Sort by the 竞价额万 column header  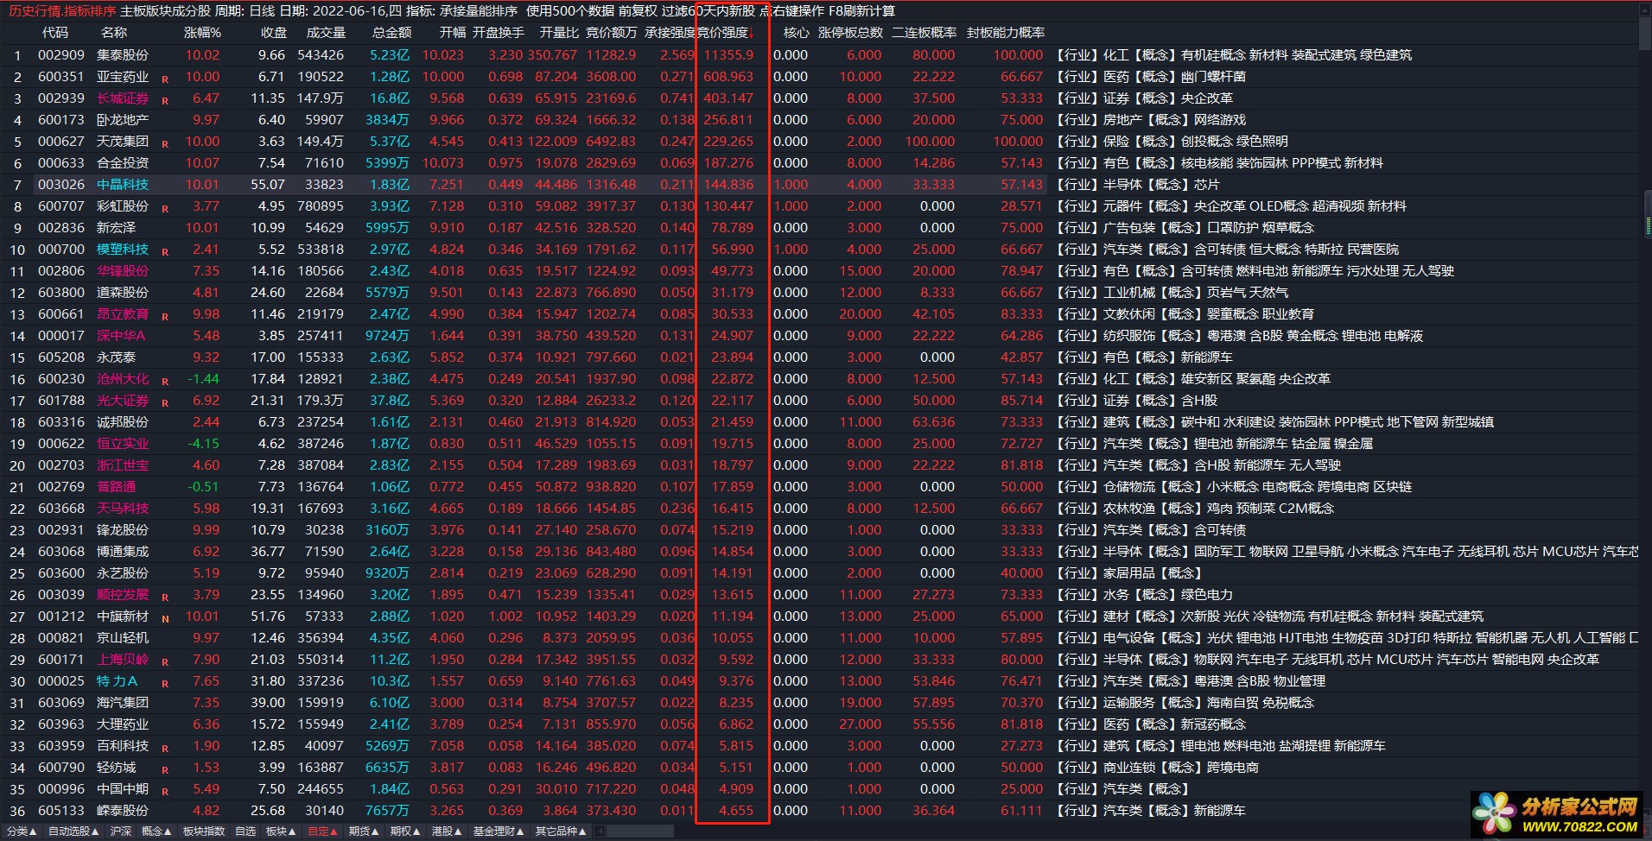[612, 33]
